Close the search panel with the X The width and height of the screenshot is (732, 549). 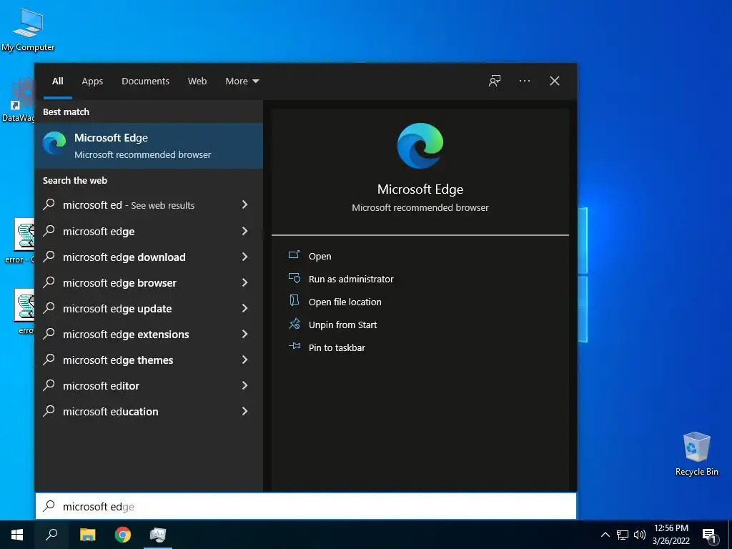click(x=554, y=81)
